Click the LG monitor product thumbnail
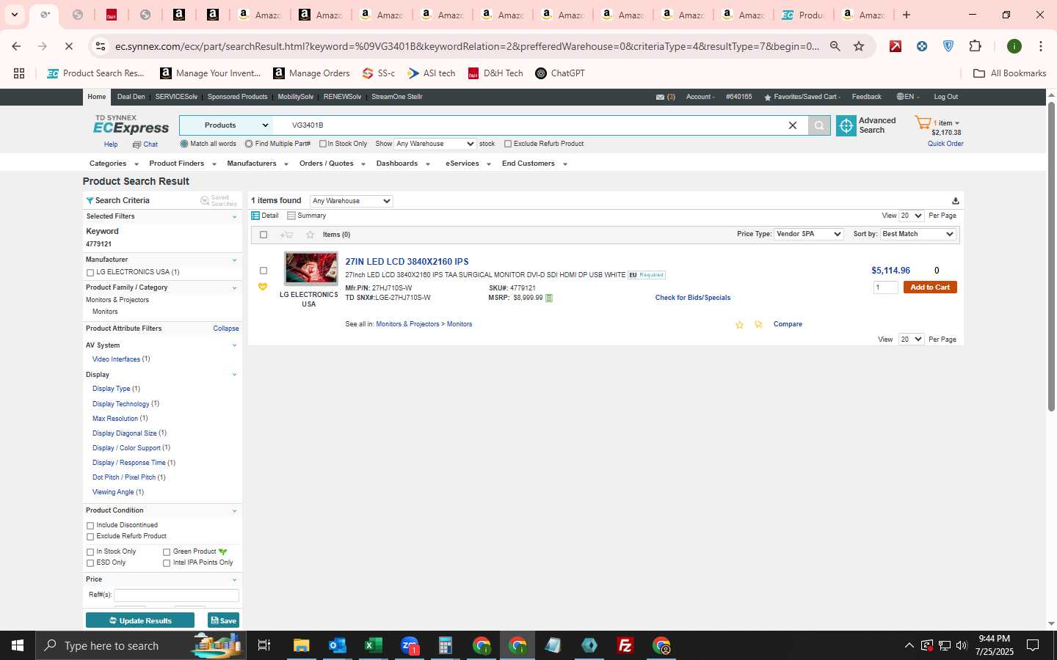 coord(311,268)
